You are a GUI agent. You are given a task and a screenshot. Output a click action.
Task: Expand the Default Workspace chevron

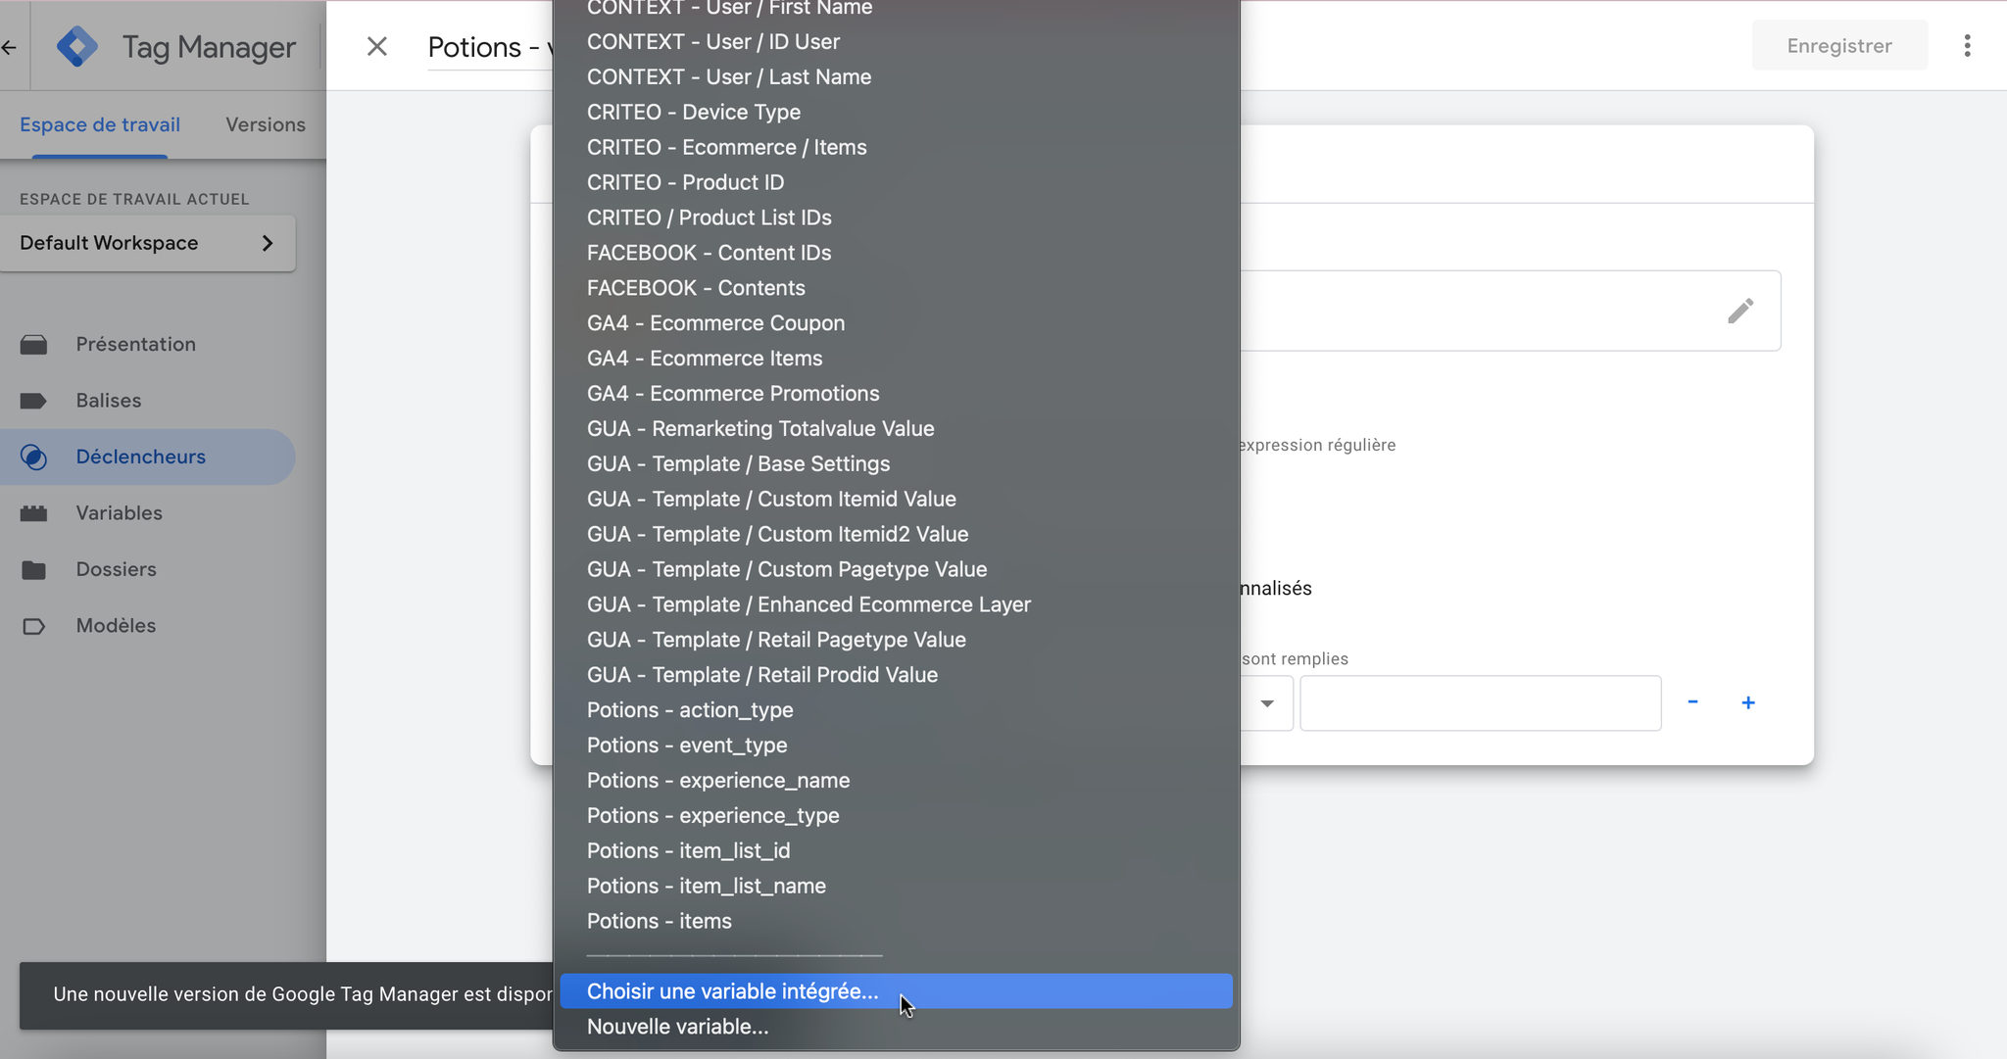pyautogui.click(x=268, y=243)
